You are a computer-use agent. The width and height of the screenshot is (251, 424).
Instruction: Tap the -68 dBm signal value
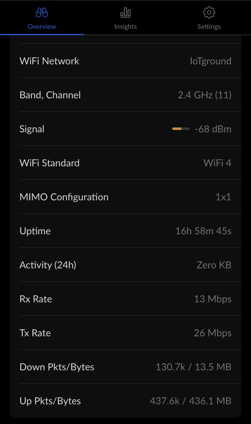pos(213,129)
